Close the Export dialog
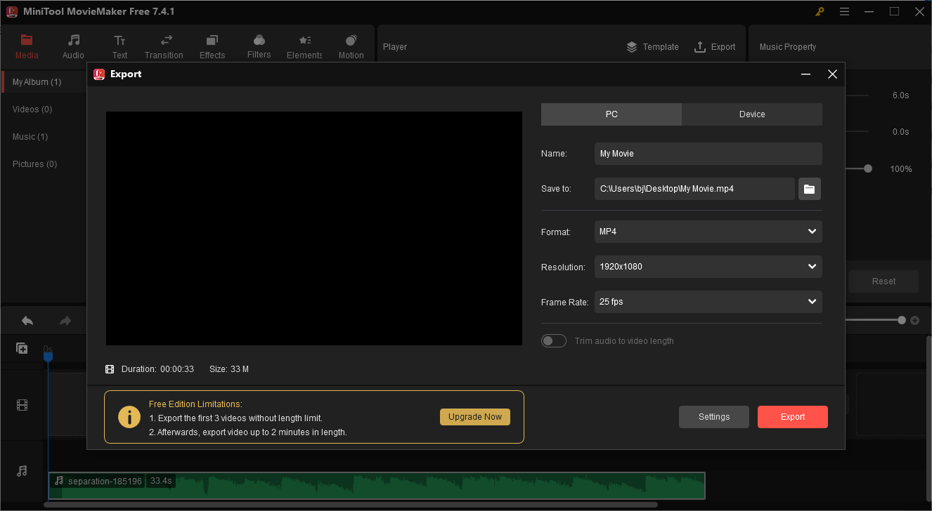The image size is (932, 511). [x=832, y=74]
